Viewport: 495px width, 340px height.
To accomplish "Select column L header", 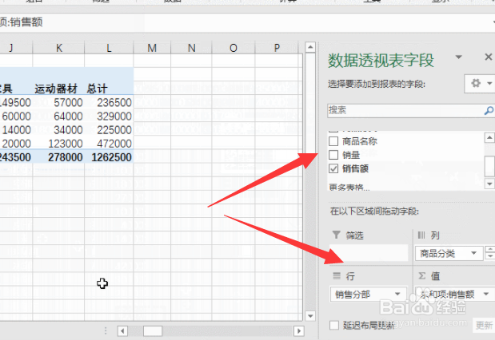I will click(109, 48).
